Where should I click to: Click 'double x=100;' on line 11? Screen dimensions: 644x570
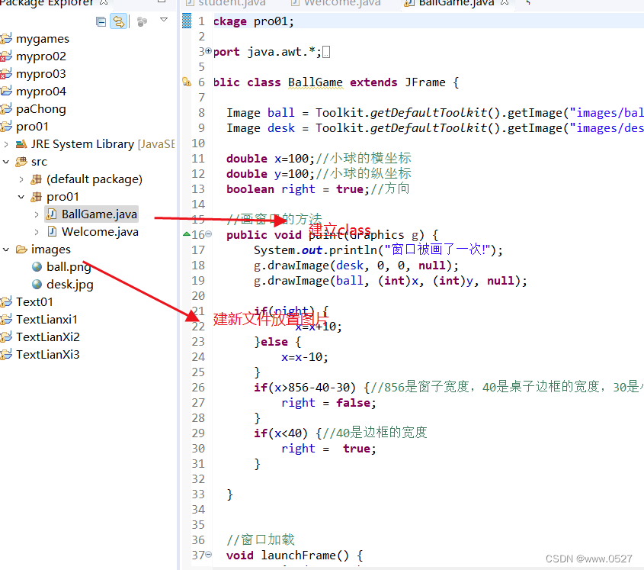[x=271, y=159]
